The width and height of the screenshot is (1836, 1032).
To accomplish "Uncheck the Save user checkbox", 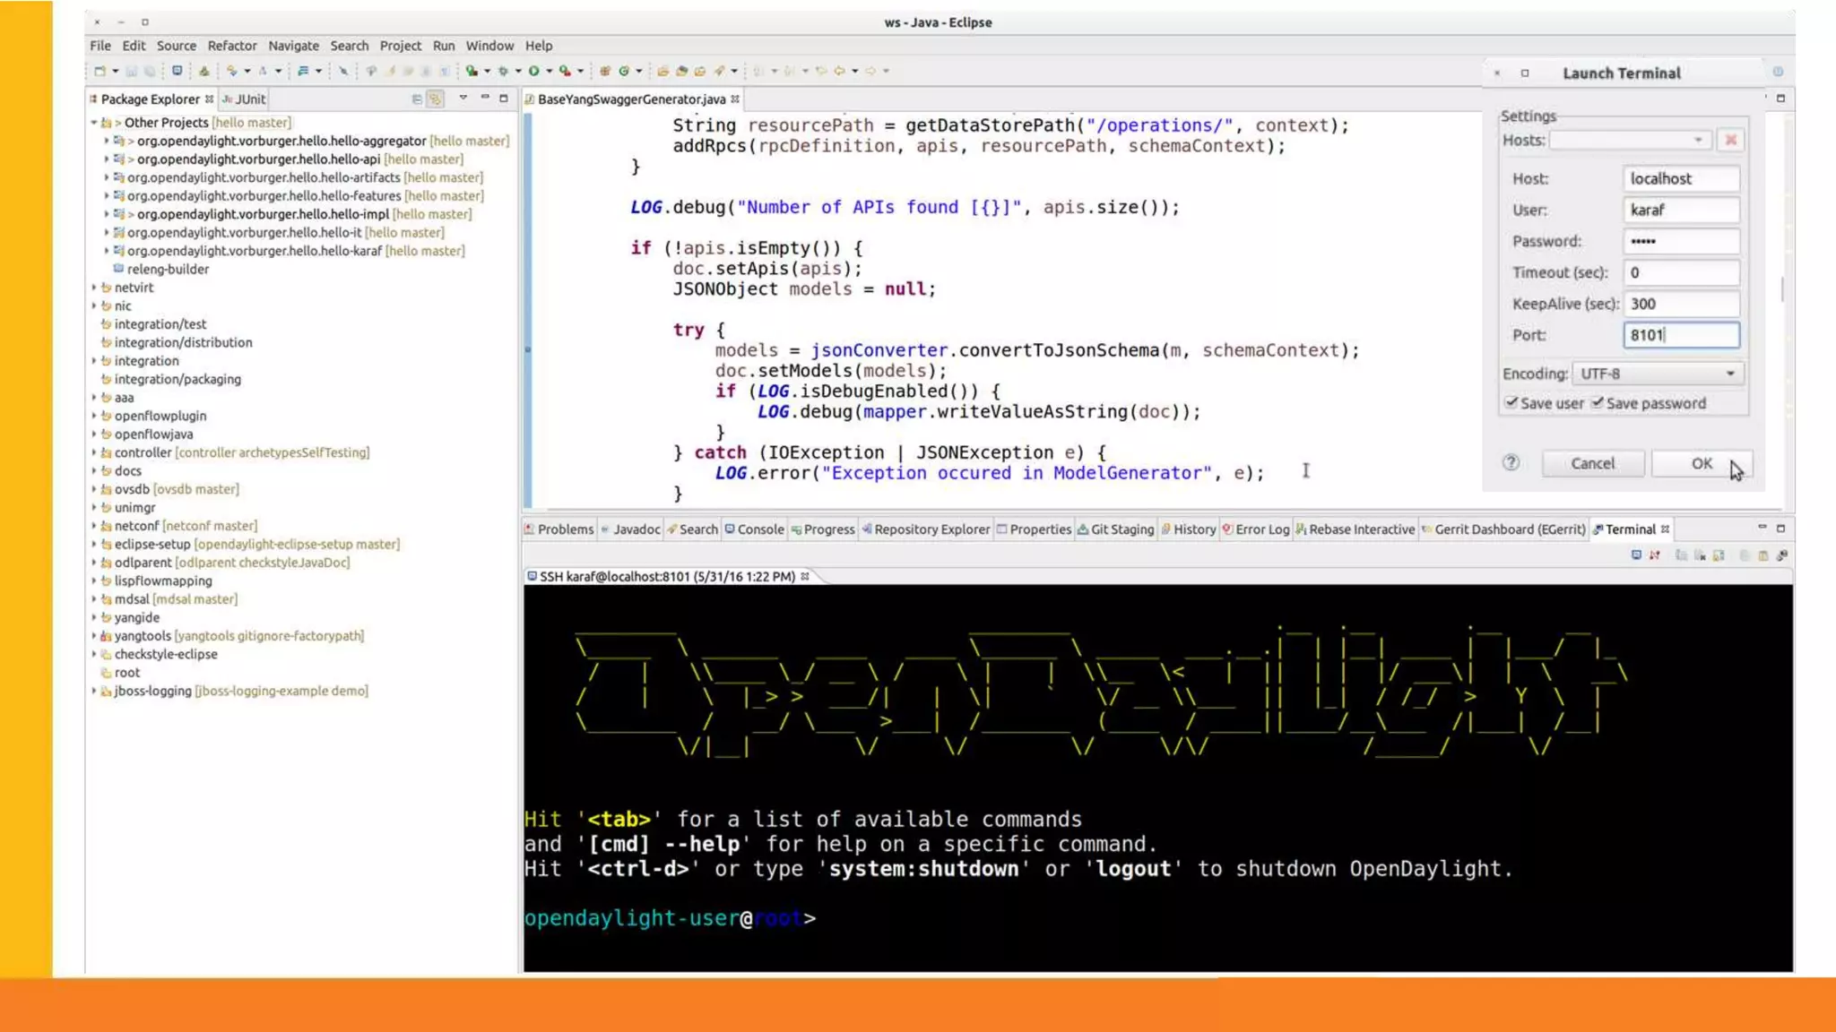I will pos(1511,402).
